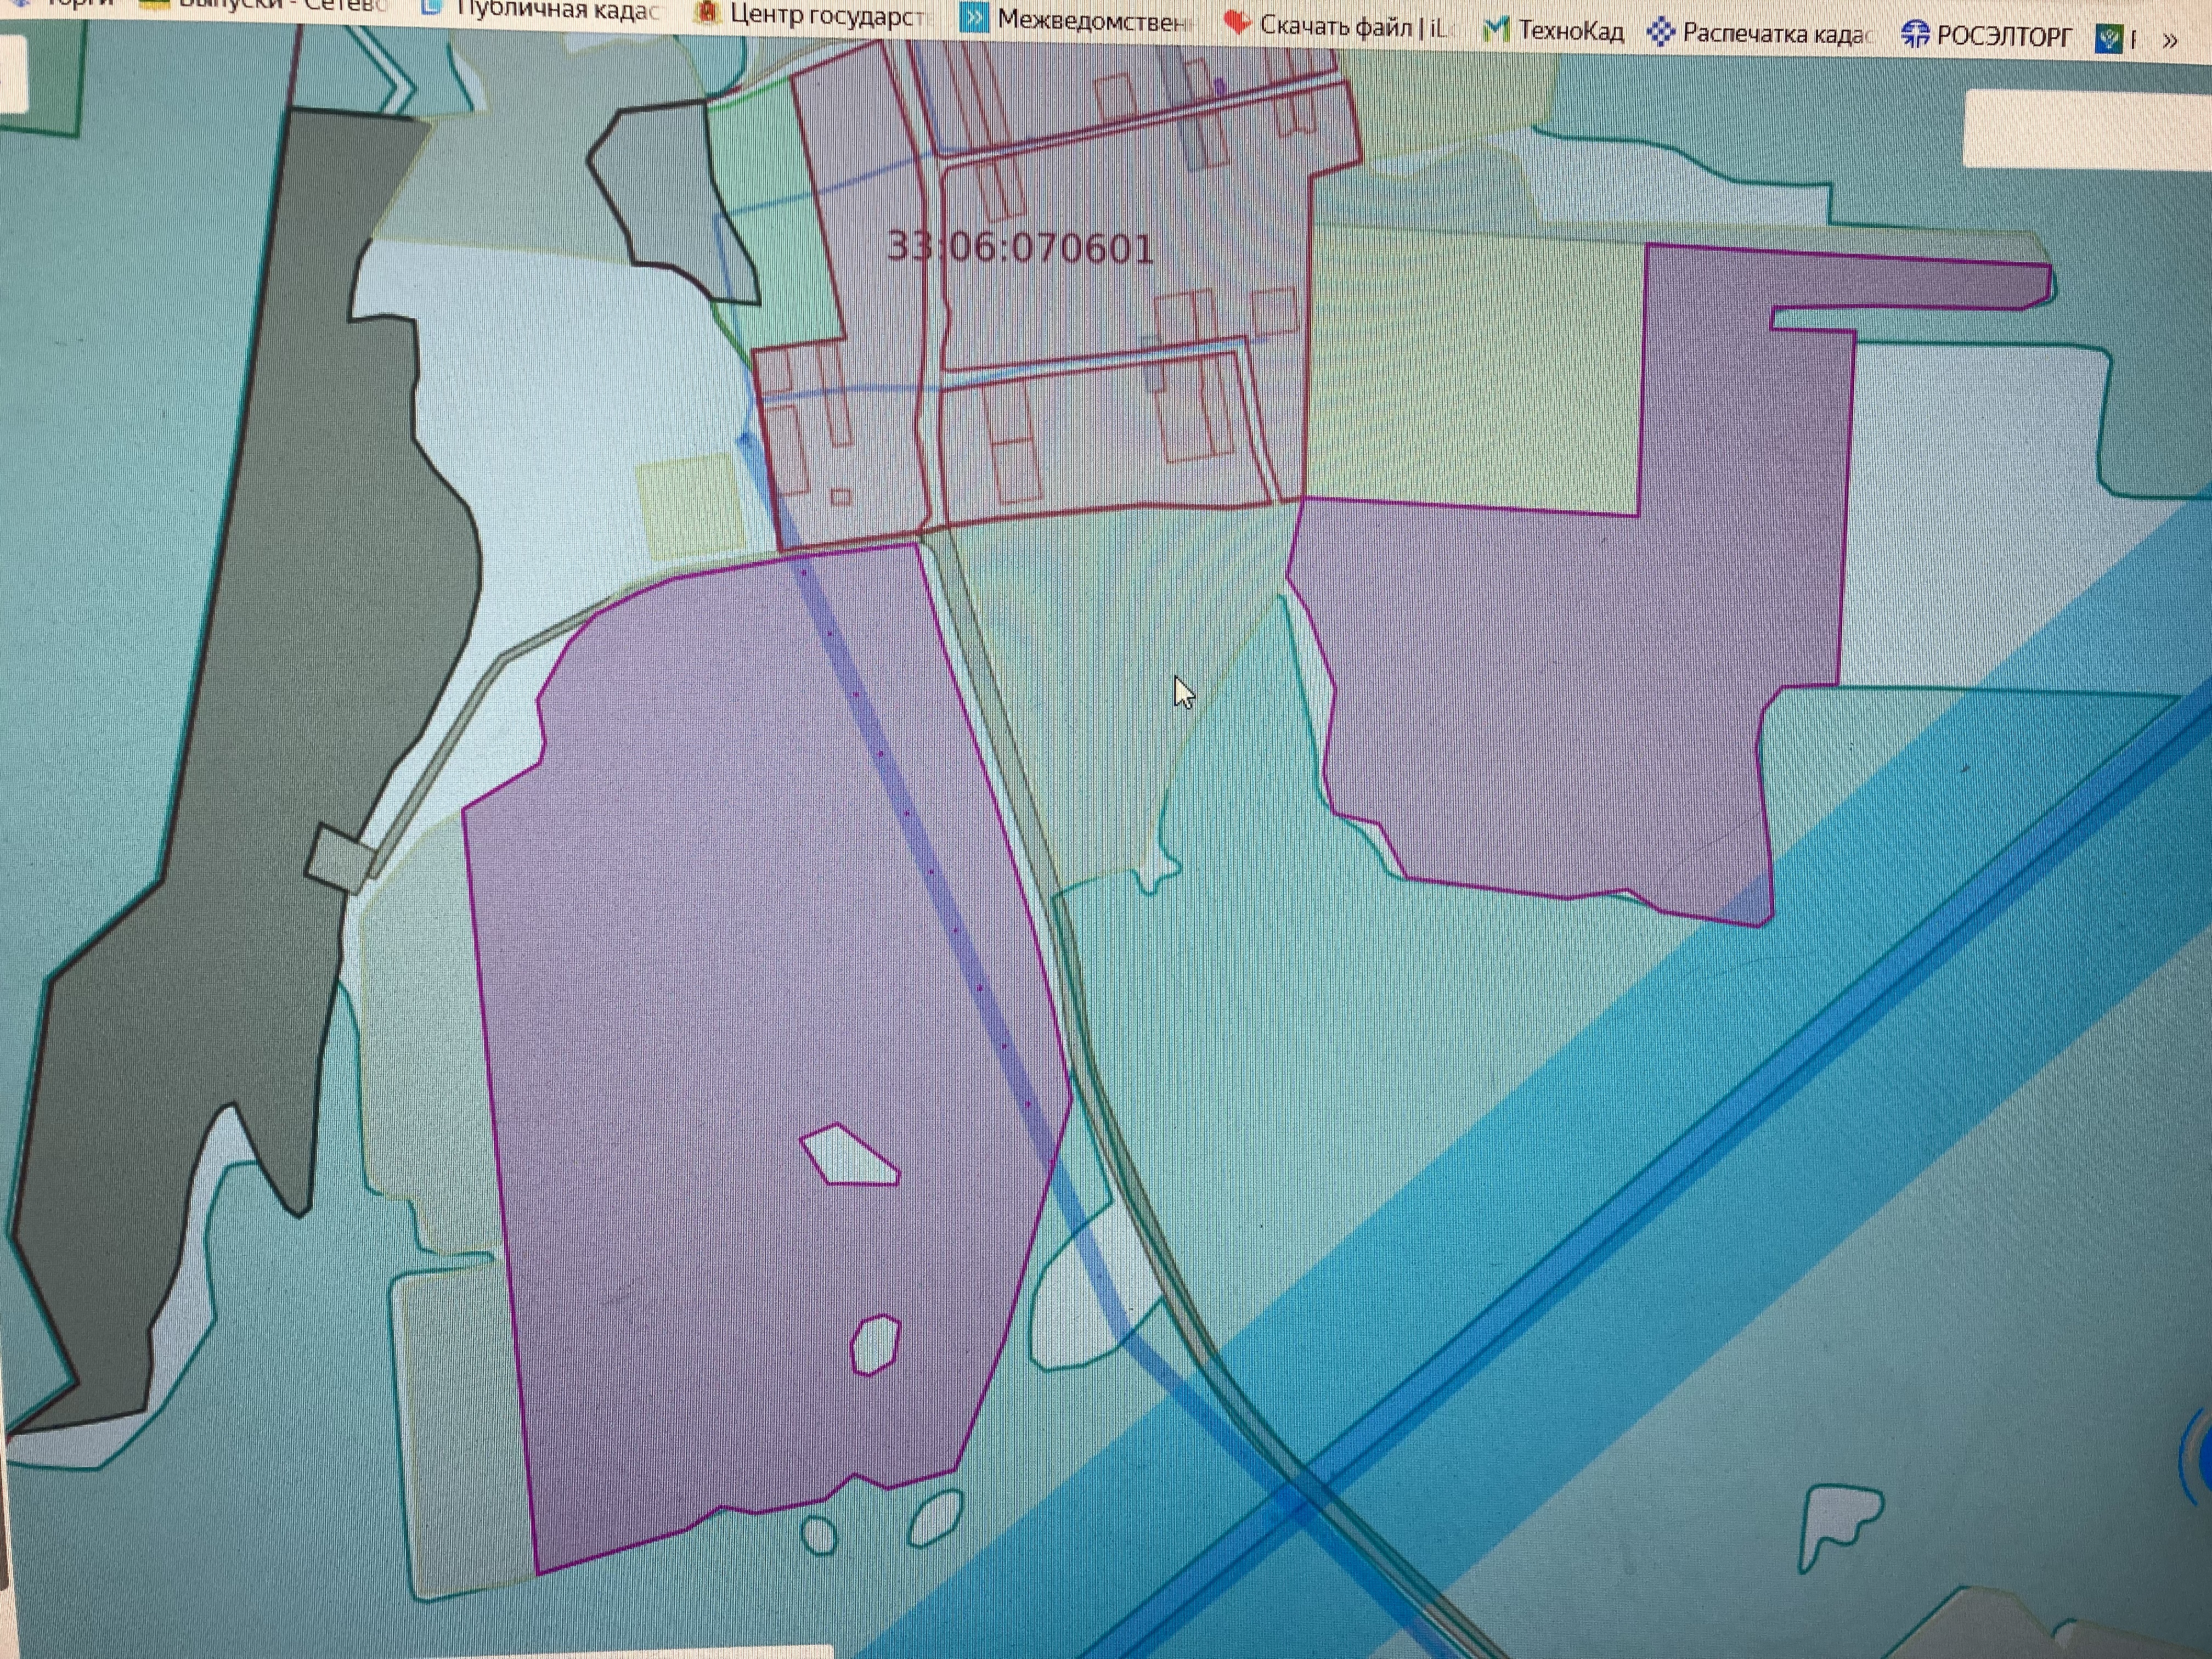The height and width of the screenshot is (1659, 2212).
Task: Click the cadastral block label 33:06:070601
Action: pyautogui.click(x=1020, y=247)
